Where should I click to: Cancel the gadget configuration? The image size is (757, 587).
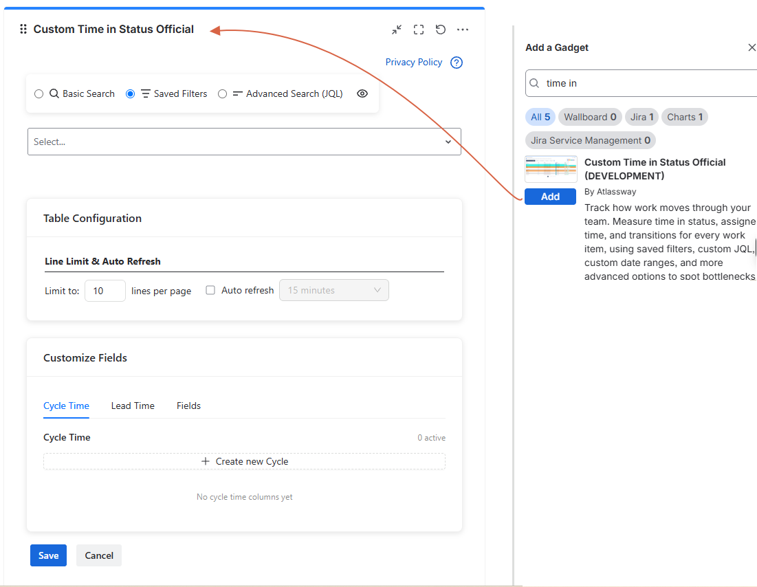click(x=99, y=555)
